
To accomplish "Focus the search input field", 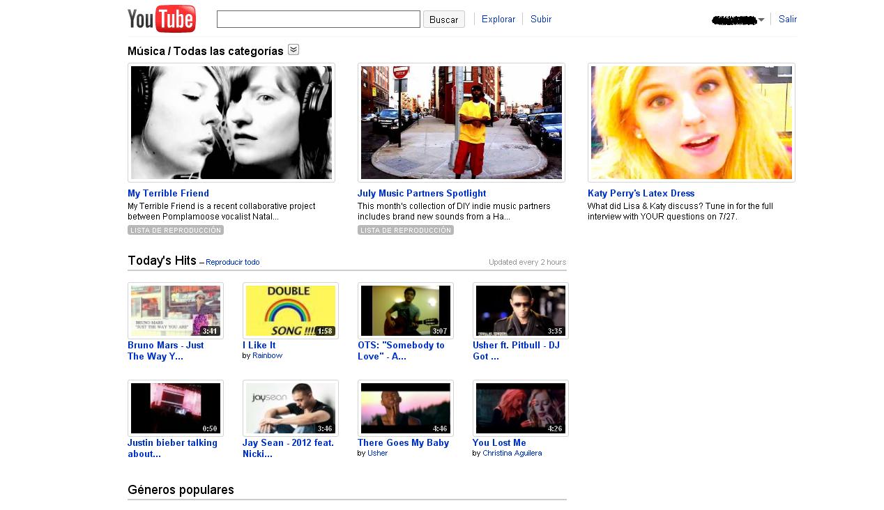I will pos(319,20).
